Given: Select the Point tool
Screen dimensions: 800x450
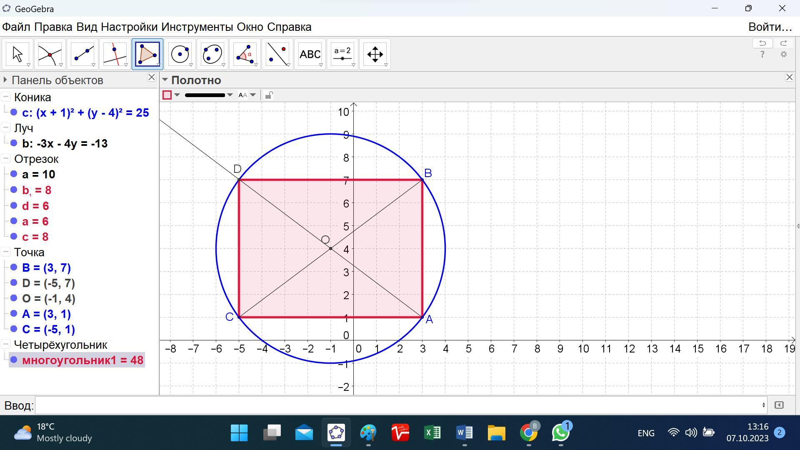Looking at the screenshot, I should point(50,54).
